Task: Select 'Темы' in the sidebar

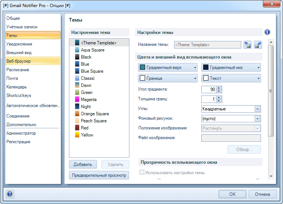Action: (33, 35)
